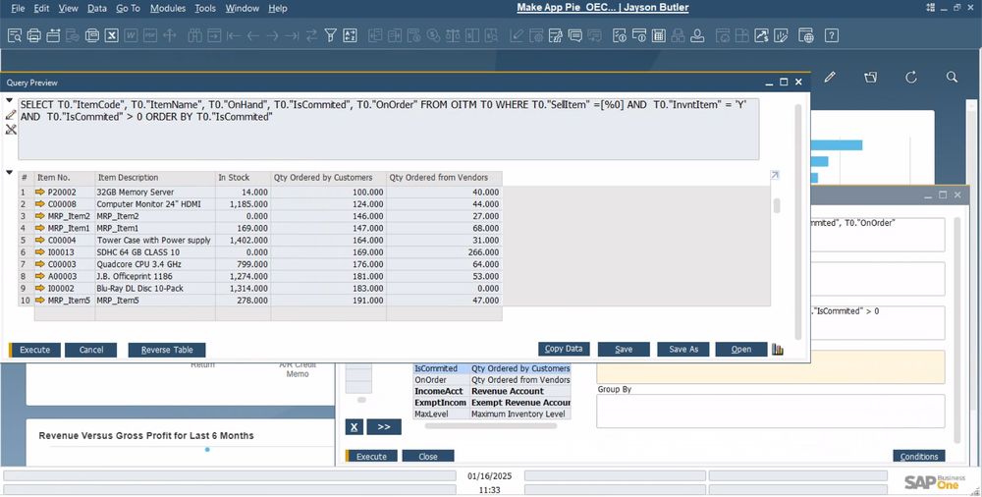
Task: Click the >> button in Query Generator
Action: click(384, 427)
